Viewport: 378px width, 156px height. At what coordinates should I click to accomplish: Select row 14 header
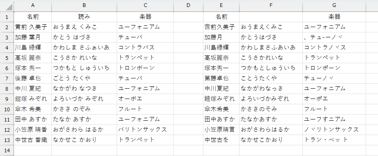coord(7,150)
